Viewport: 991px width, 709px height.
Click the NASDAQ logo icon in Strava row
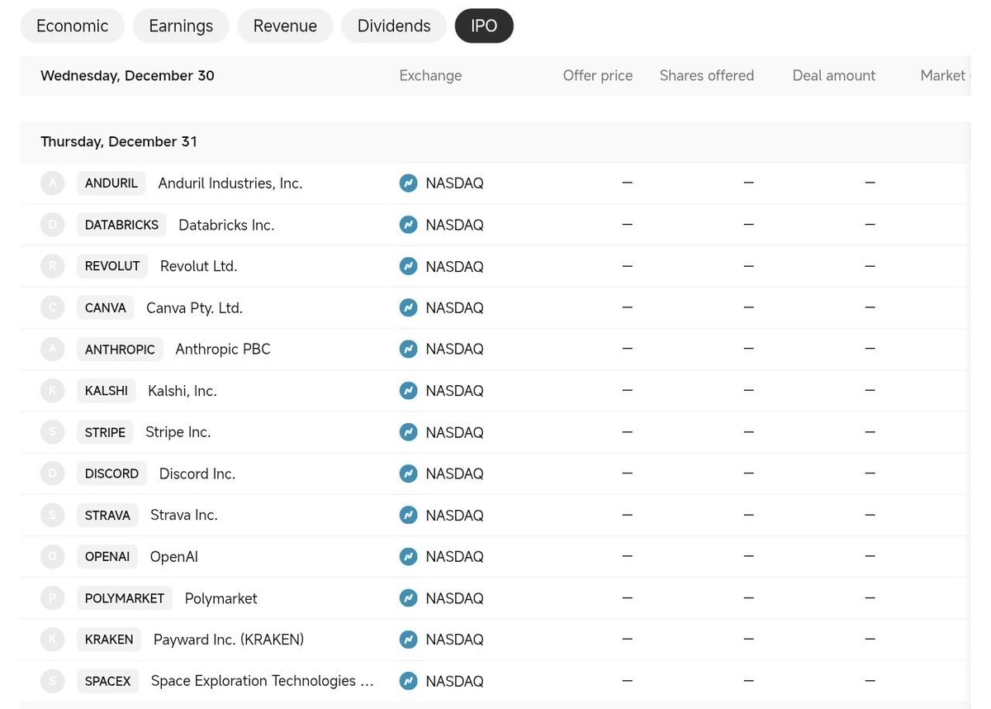click(x=408, y=515)
